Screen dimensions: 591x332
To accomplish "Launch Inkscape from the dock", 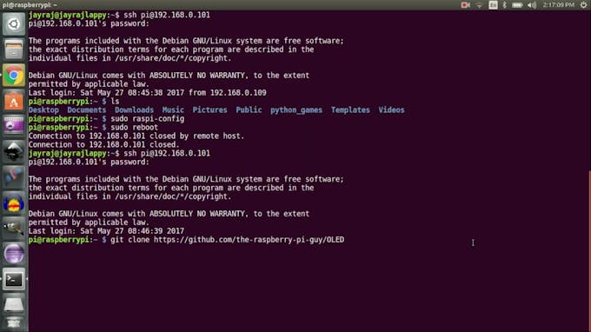I will 14,151.
